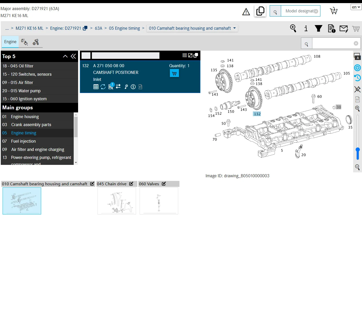This screenshot has width=362, height=315.
Task: Open the filter funnel icon
Action: coord(319,28)
